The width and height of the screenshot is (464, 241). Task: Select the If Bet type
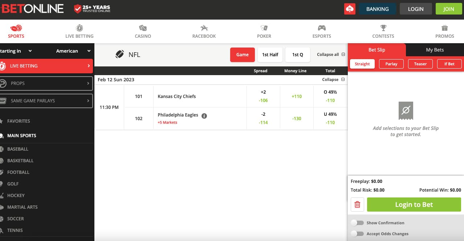coord(449,64)
